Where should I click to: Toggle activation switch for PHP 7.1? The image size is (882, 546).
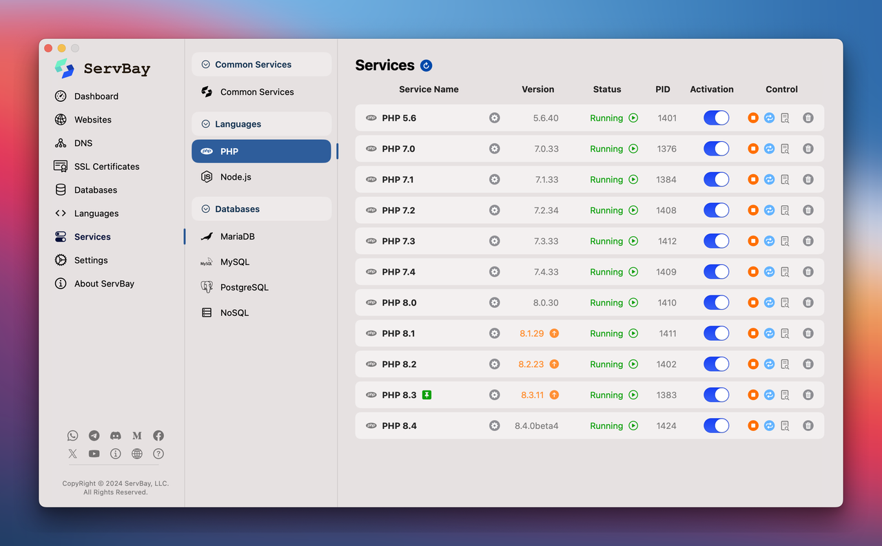pyautogui.click(x=716, y=180)
